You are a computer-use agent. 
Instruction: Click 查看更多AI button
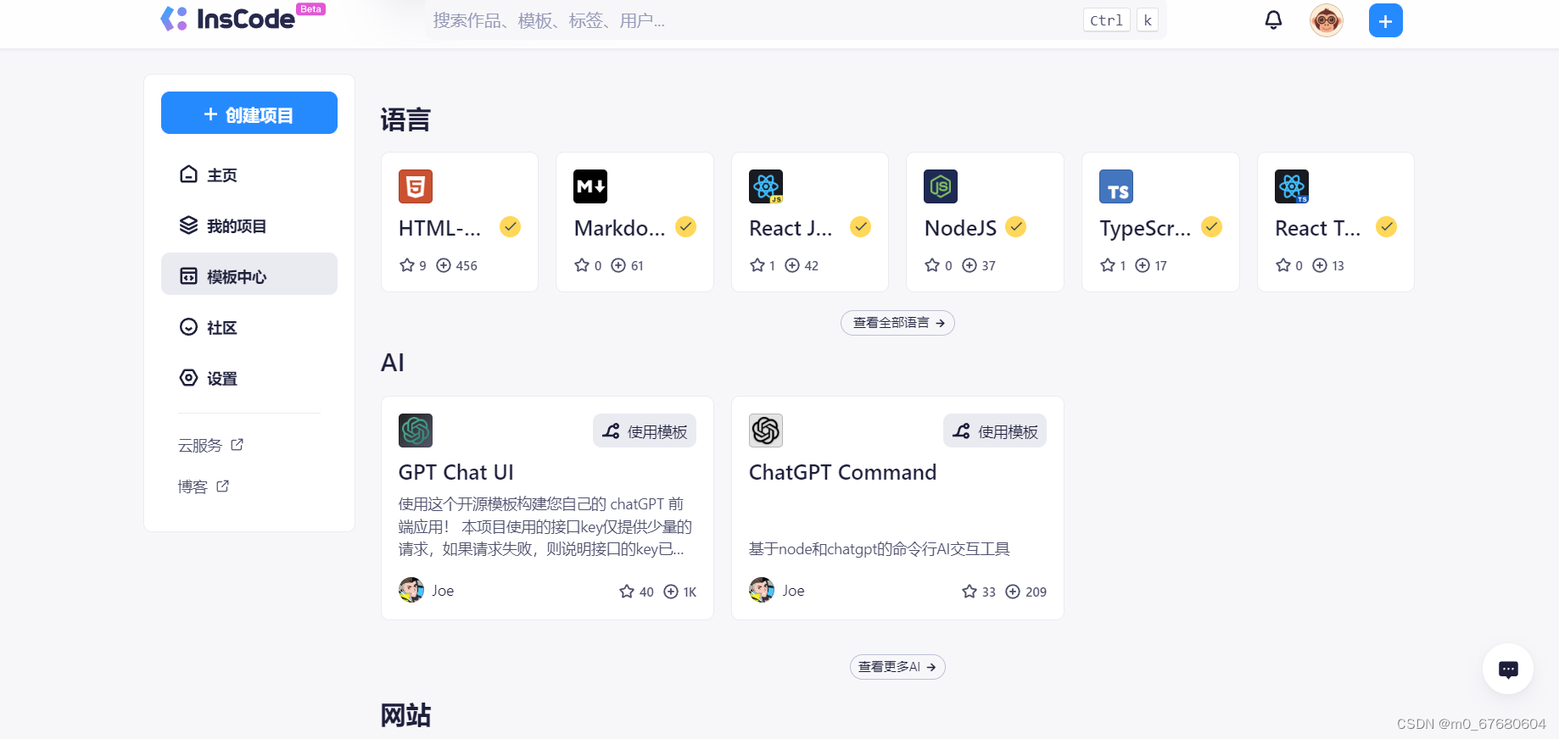click(897, 667)
